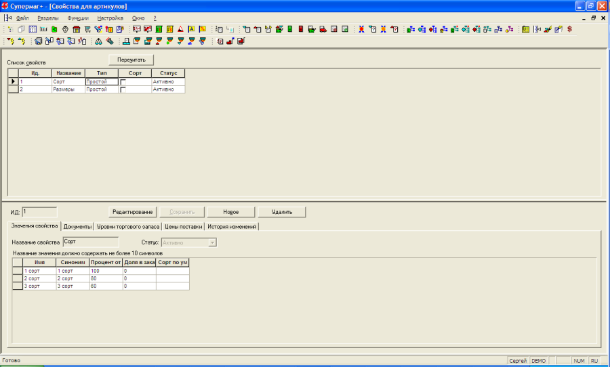Click the Удалить button
610x367 pixels.
[282, 212]
